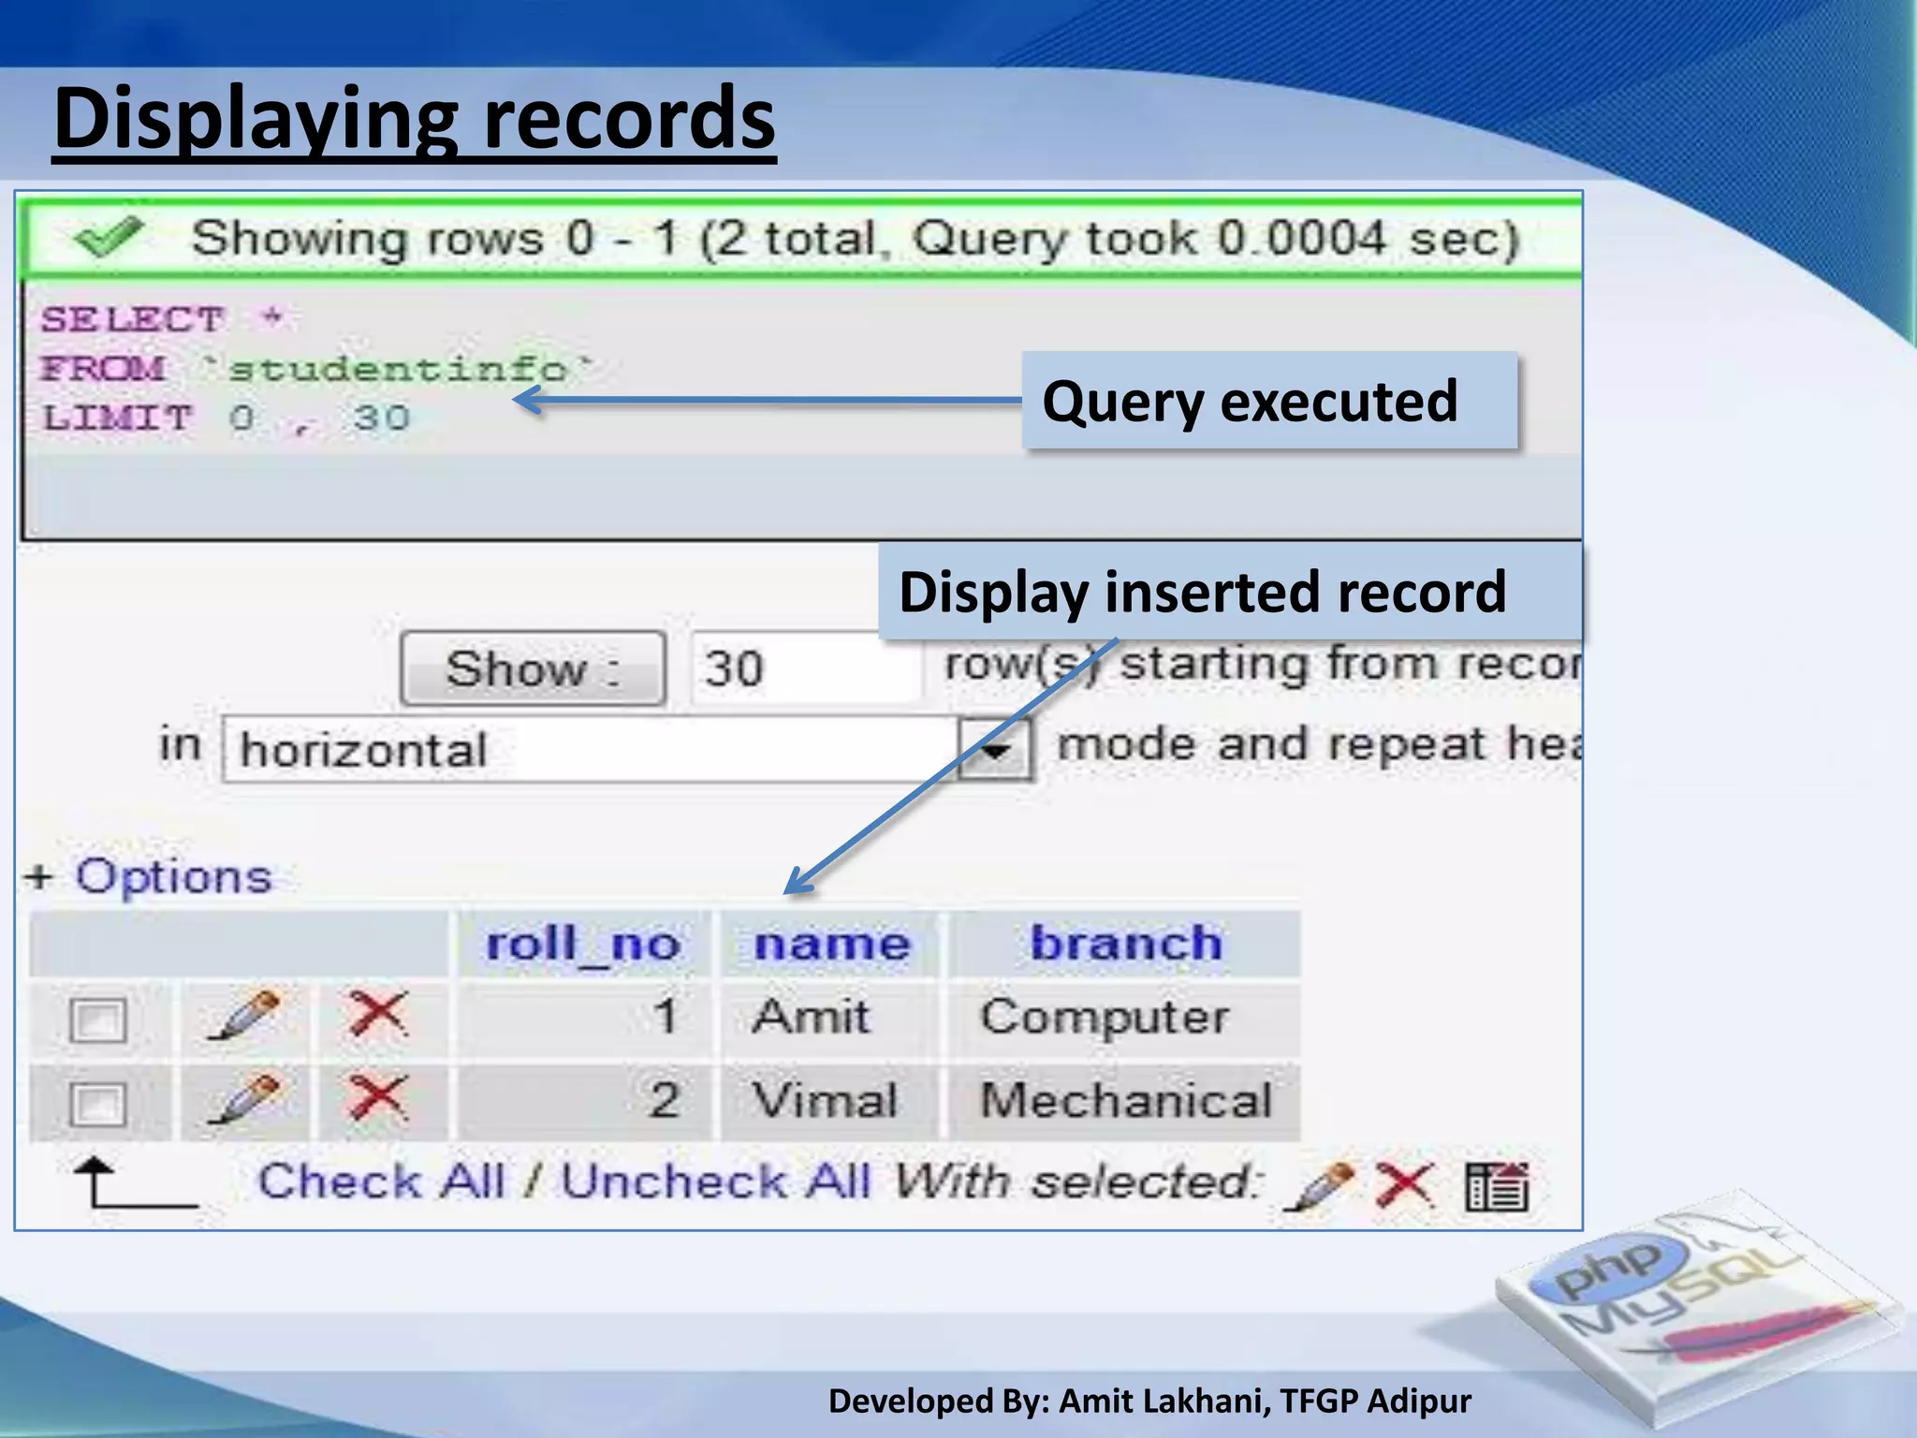The image size is (1917, 1438).
Task: Edit the Vimal row with pencil icon
Action: click(x=243, y=1100)
